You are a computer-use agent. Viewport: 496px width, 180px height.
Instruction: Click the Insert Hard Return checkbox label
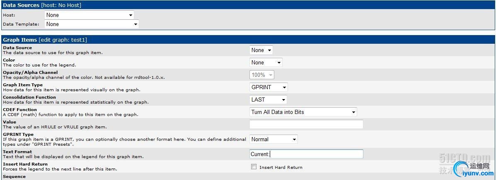pos(281,167)
